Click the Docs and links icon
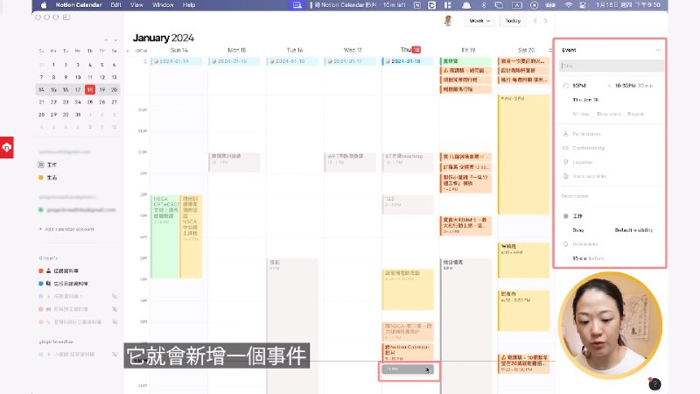This screenshot has width=700, height=394. click(x=565, y=176)
